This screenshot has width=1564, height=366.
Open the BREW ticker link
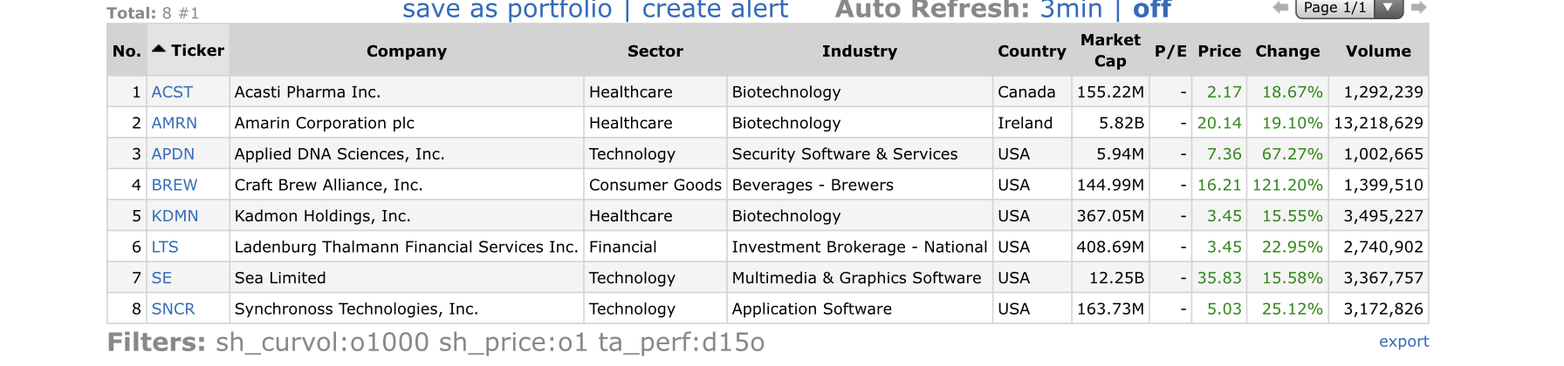174,185
